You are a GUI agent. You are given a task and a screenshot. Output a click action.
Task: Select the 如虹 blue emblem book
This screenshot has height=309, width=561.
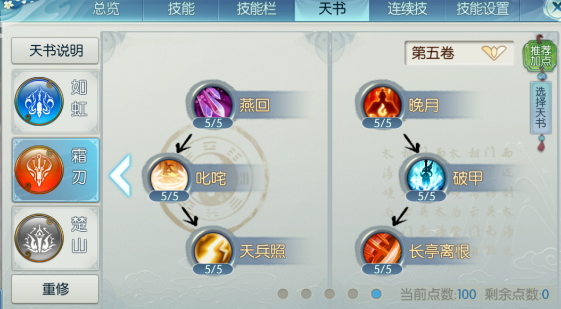click(55, 101)
